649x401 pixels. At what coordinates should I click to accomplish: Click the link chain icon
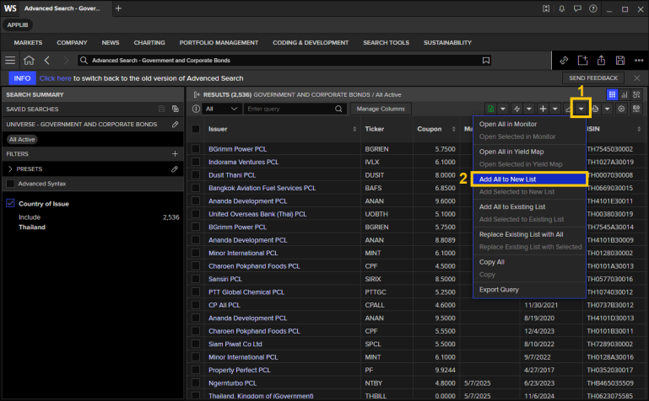click(x=564, y=61)
